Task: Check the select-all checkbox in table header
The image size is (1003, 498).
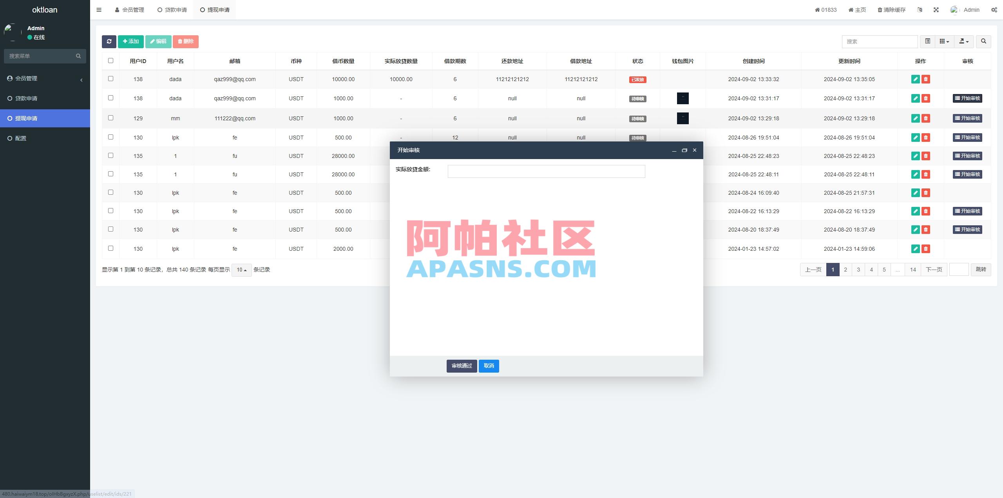Action: point(110,60)
